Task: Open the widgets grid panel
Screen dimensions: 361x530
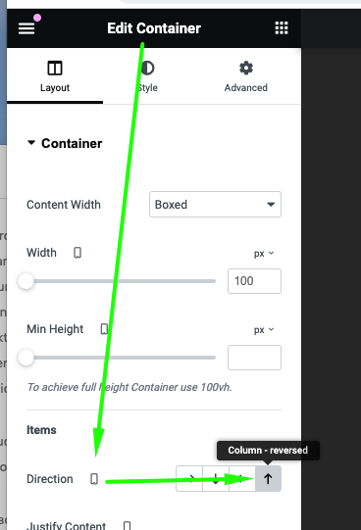Action: pyautogui.click(x=282, y=28)
